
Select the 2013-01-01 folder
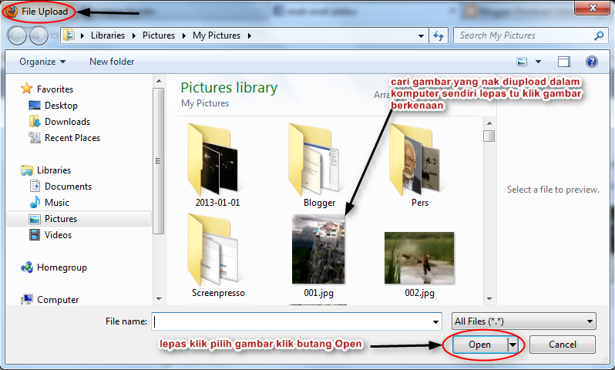point(217,164)
